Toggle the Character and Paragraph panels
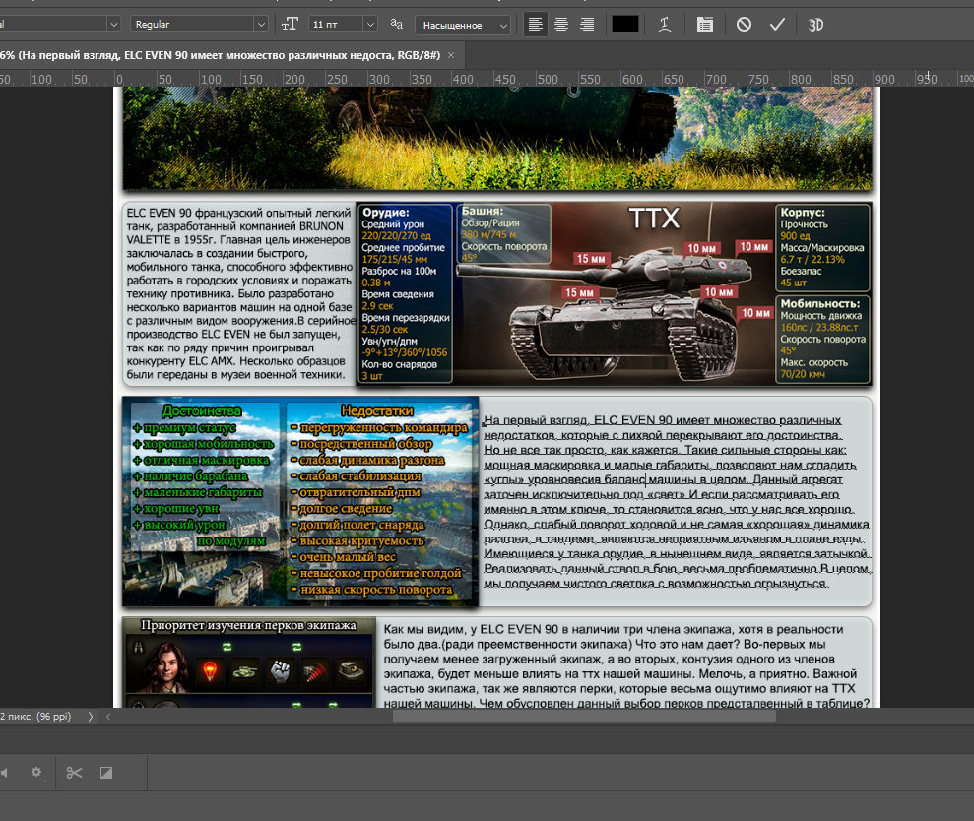 click(x=704, y=25)
